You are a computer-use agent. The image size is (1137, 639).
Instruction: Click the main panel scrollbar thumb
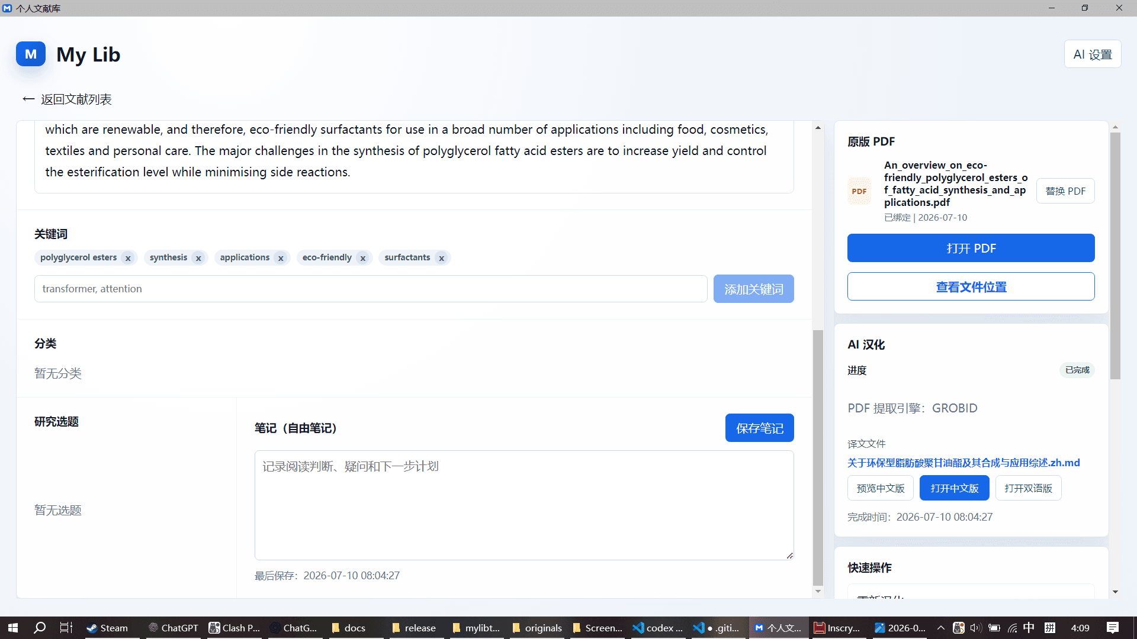click(818, 457)
